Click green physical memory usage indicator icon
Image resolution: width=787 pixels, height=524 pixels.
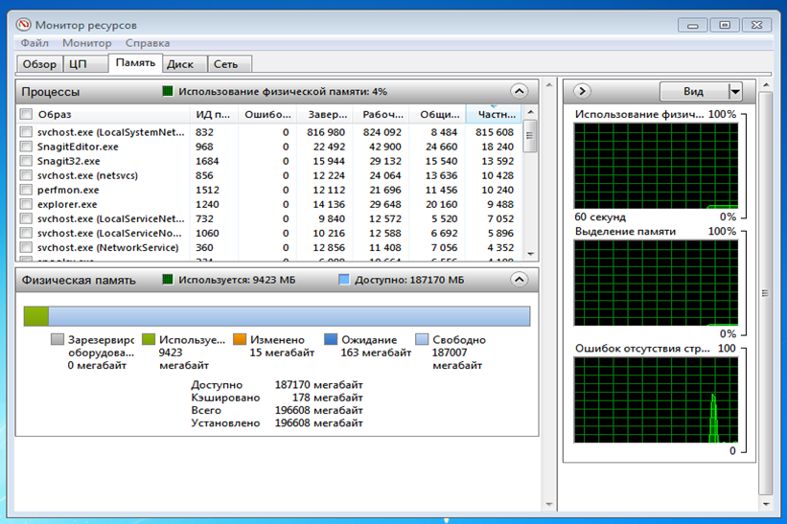pos(167,92)
